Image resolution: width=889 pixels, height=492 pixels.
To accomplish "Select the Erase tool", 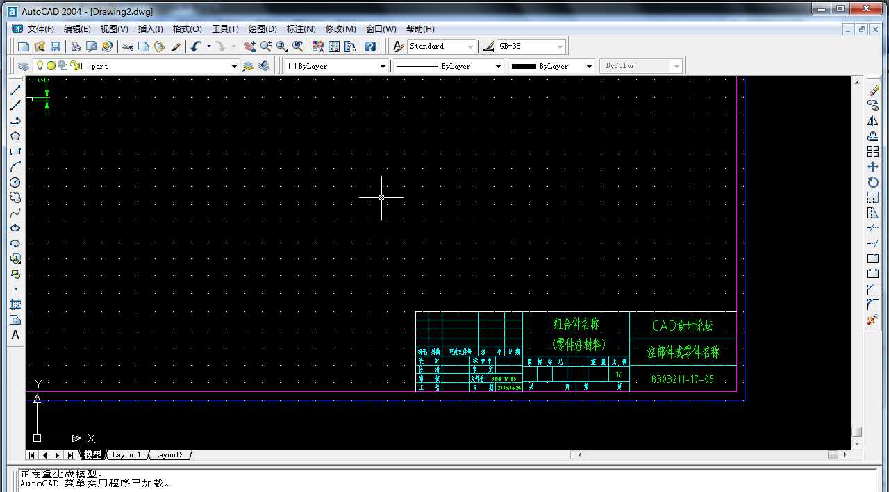I will (x=873, y=90).
